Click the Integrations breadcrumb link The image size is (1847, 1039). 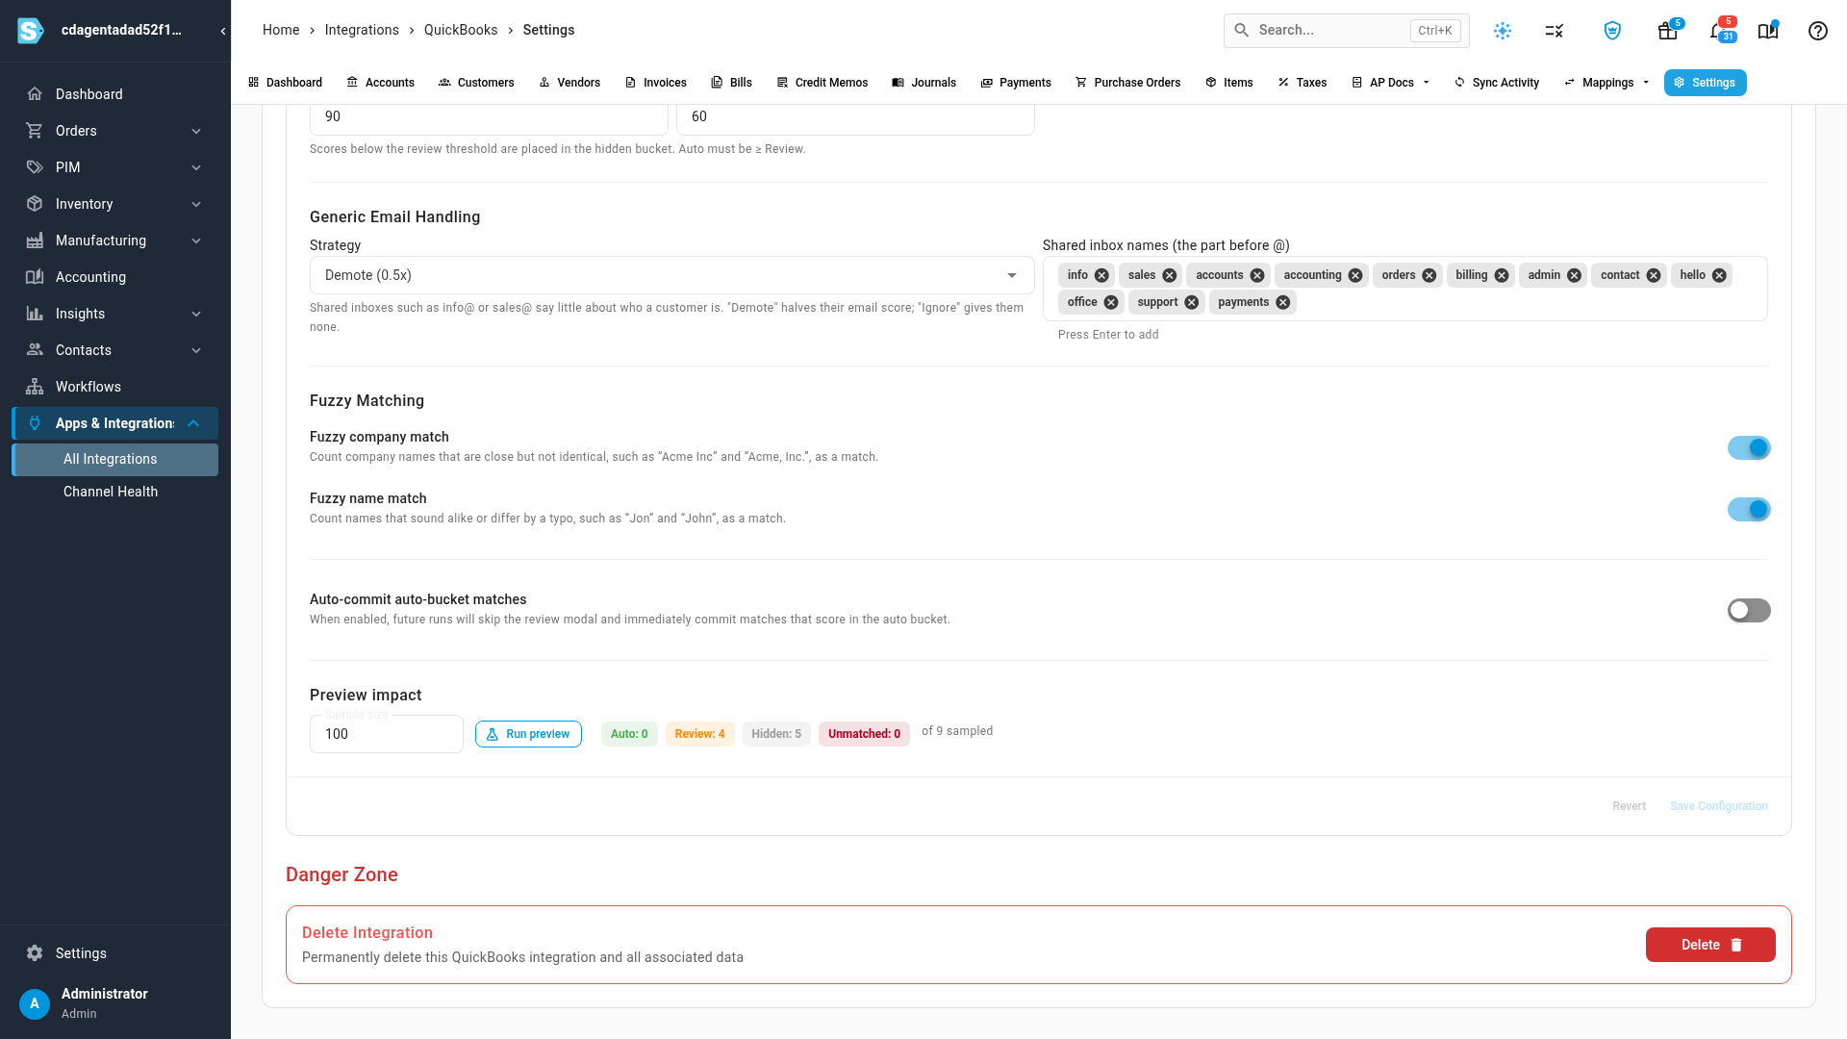pyautogui.click(x=362, y=30)
